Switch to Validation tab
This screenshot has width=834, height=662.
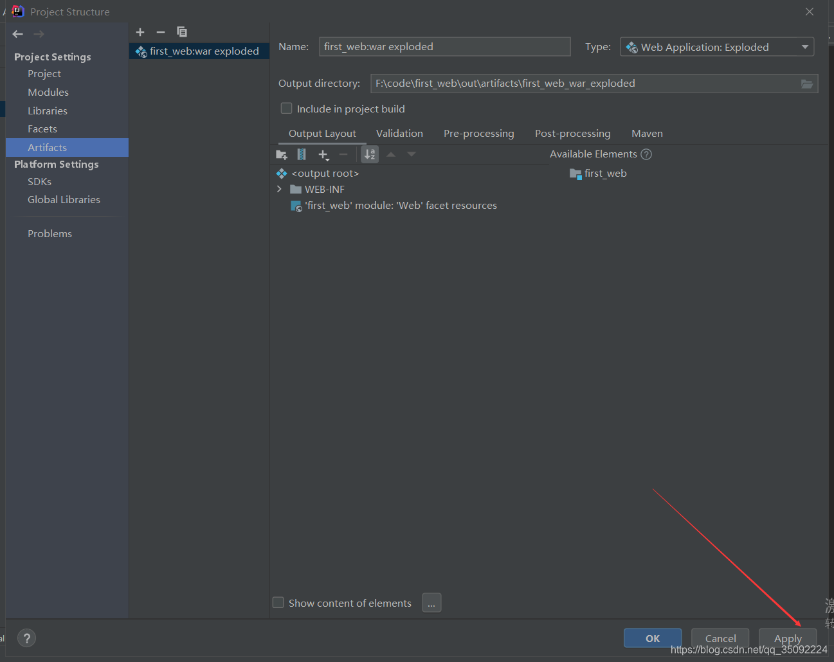(x=399, y=133)
